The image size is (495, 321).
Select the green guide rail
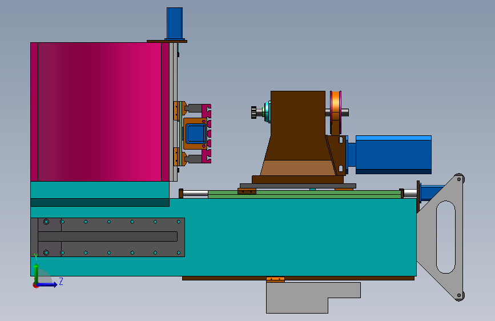305,194
